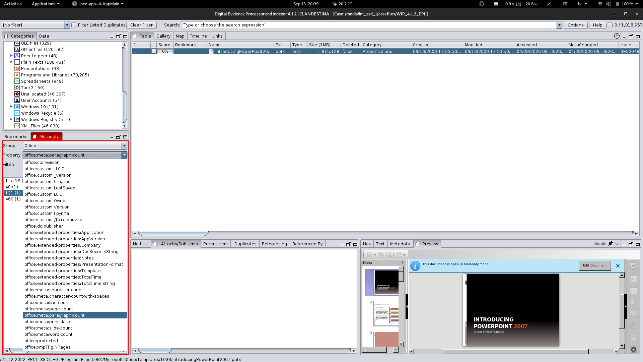Switch to the Gallery tab
This screenshot has height=362, width=643.
[x=163, y=36]
